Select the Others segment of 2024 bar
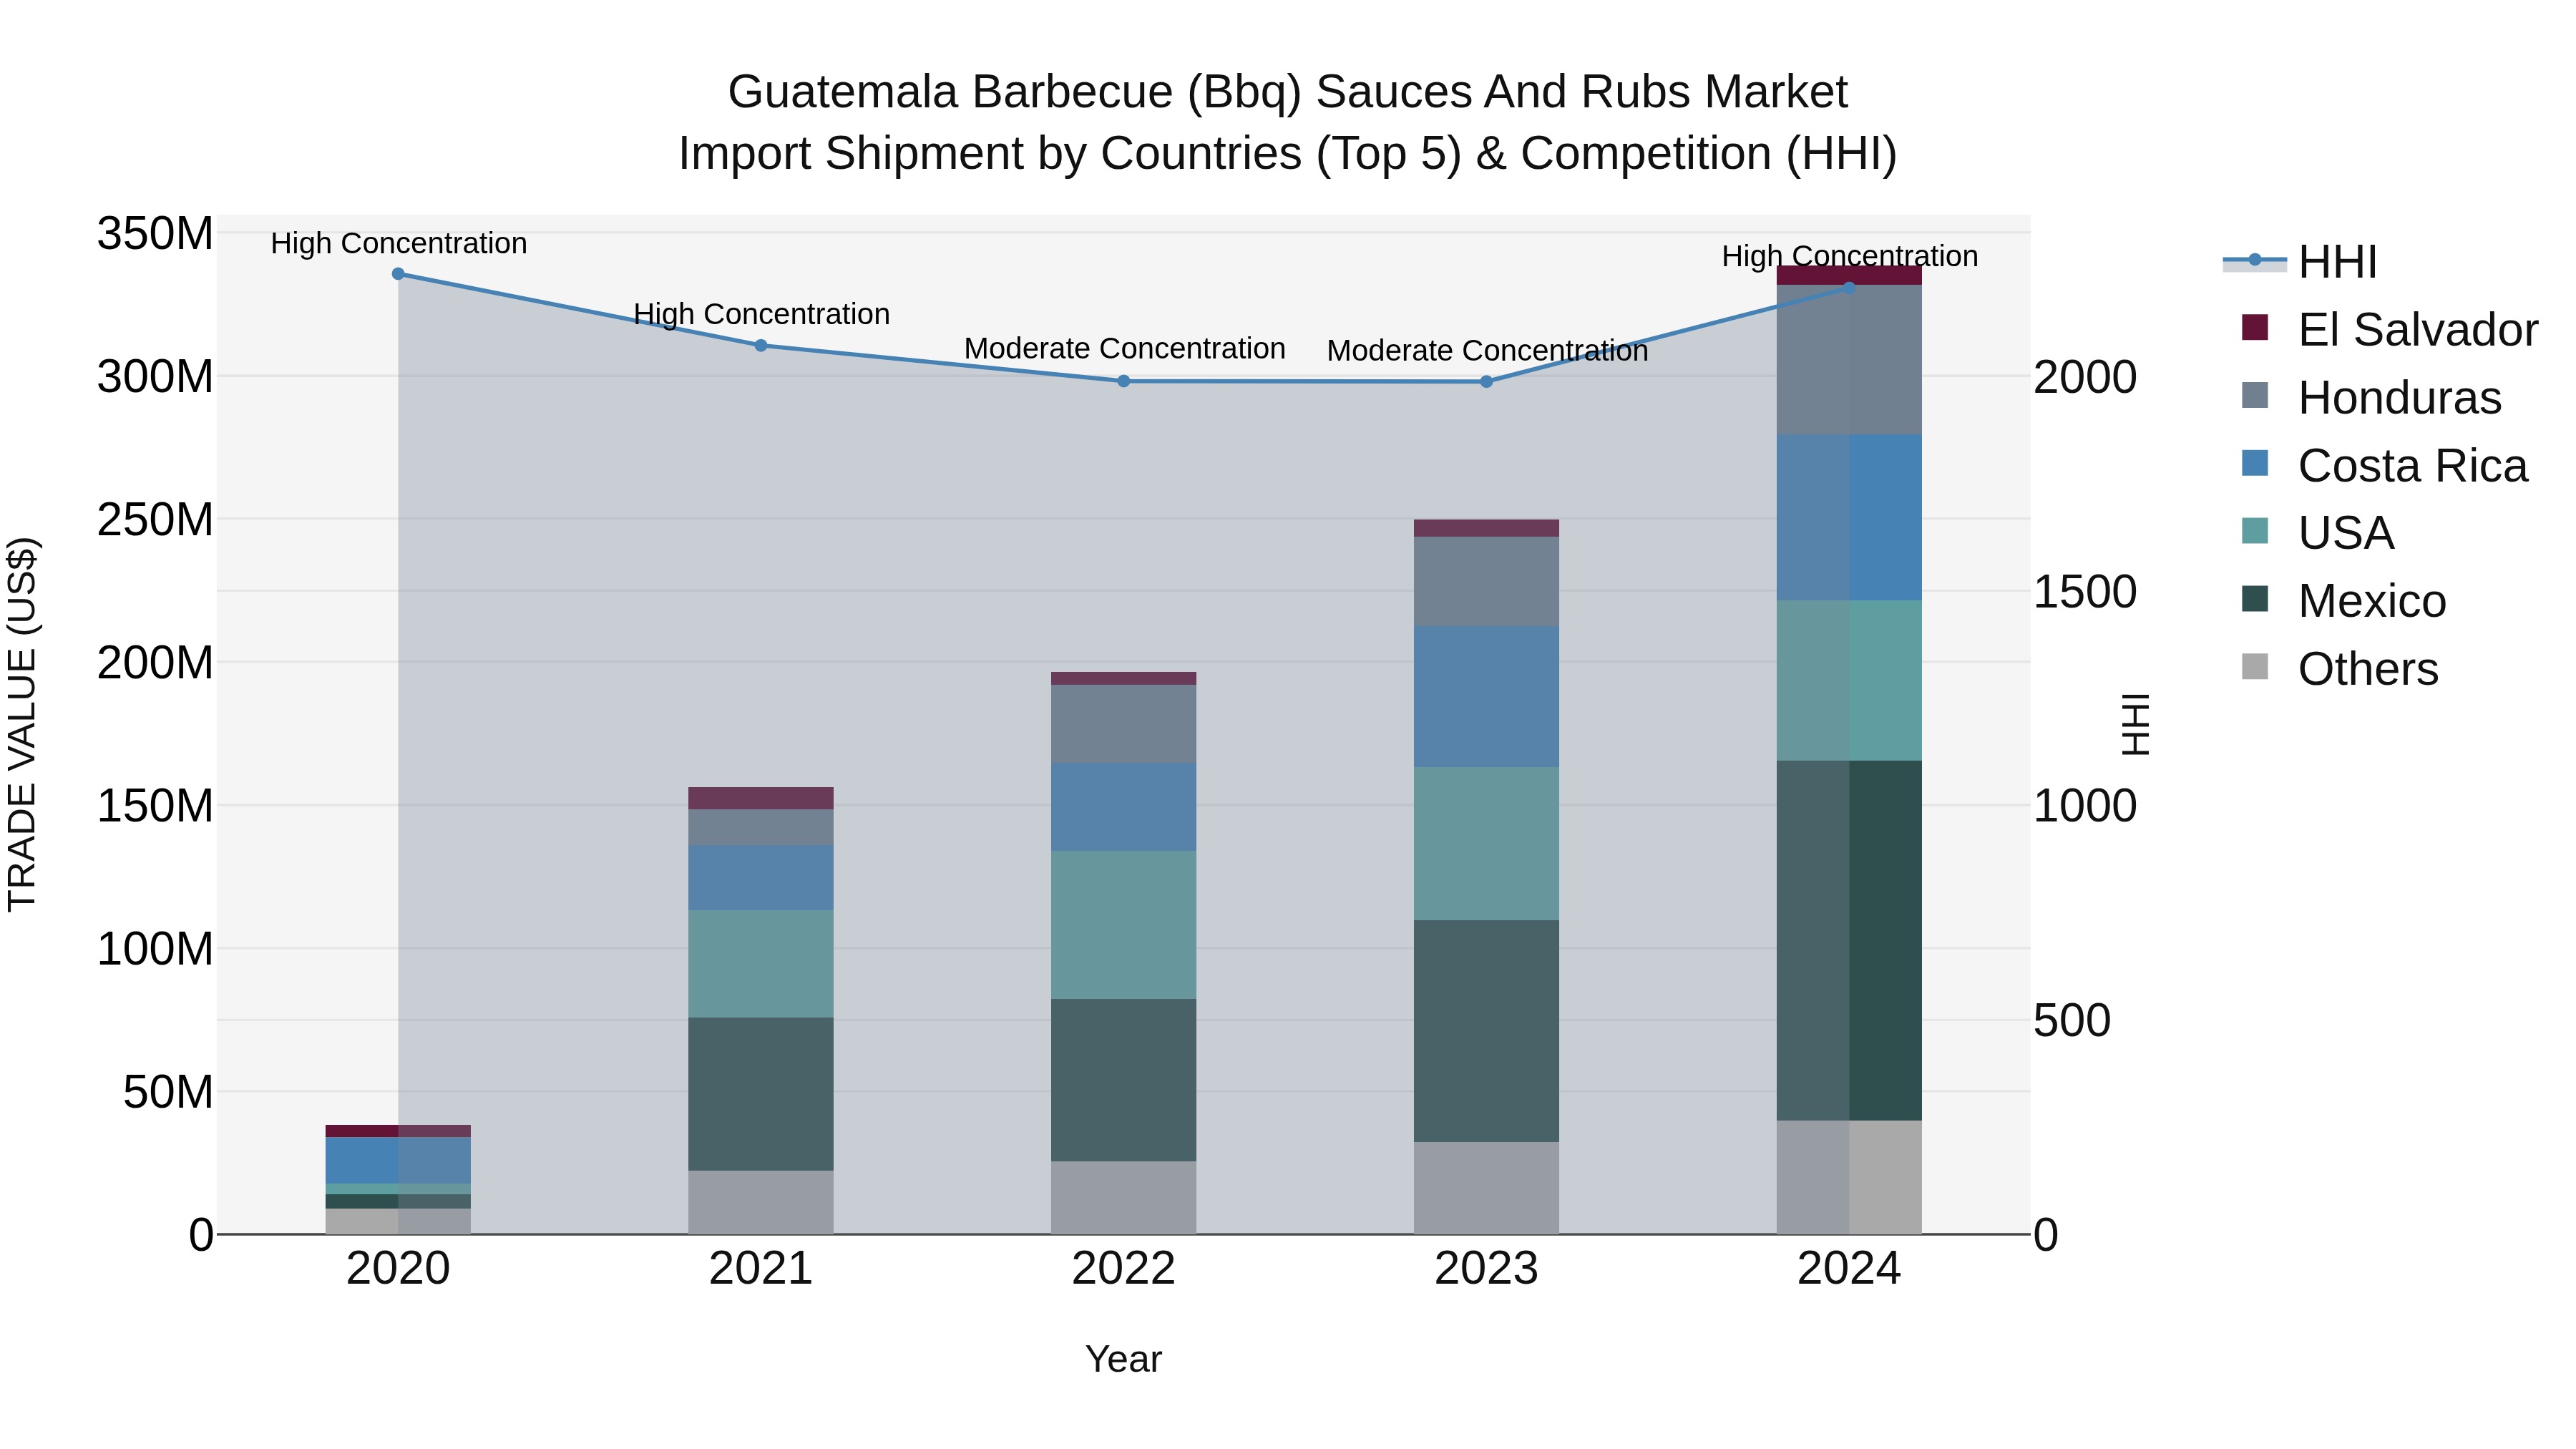The image size is (2576, 1449). [1849, 1177]
